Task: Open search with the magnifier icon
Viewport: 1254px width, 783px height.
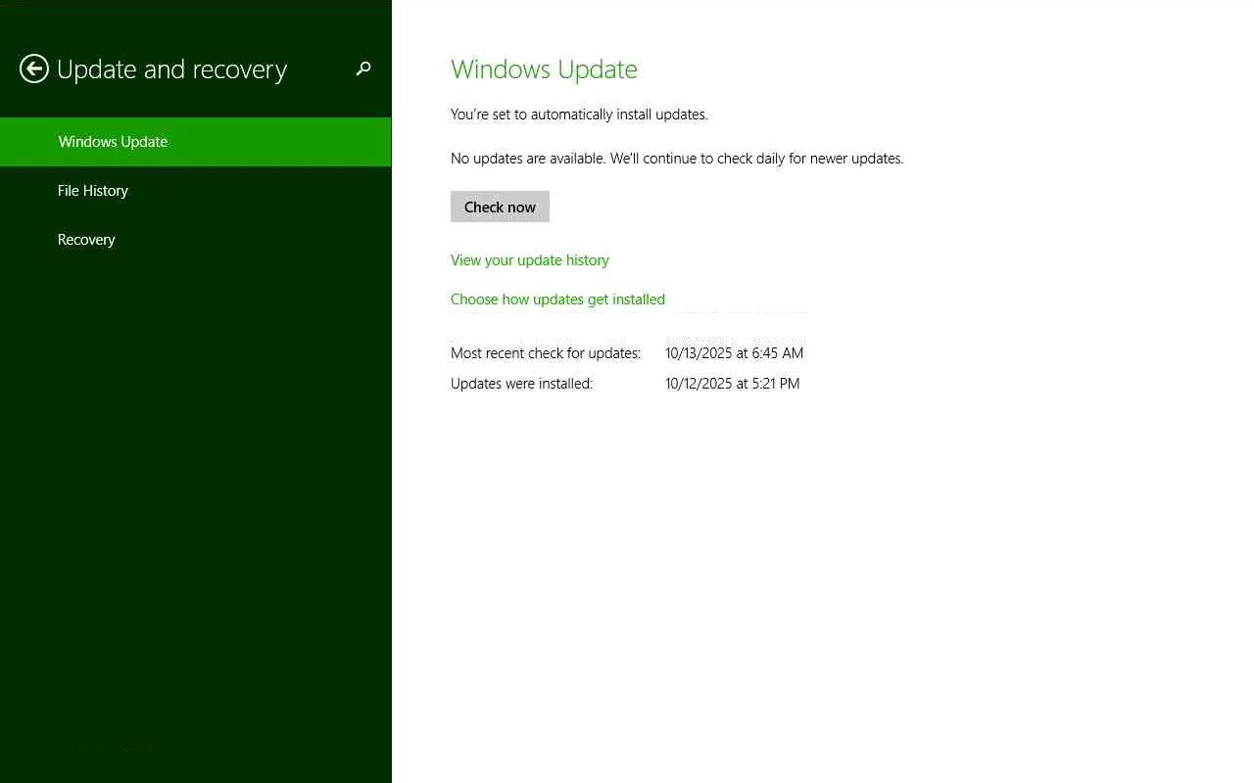Action: point(363,69)
